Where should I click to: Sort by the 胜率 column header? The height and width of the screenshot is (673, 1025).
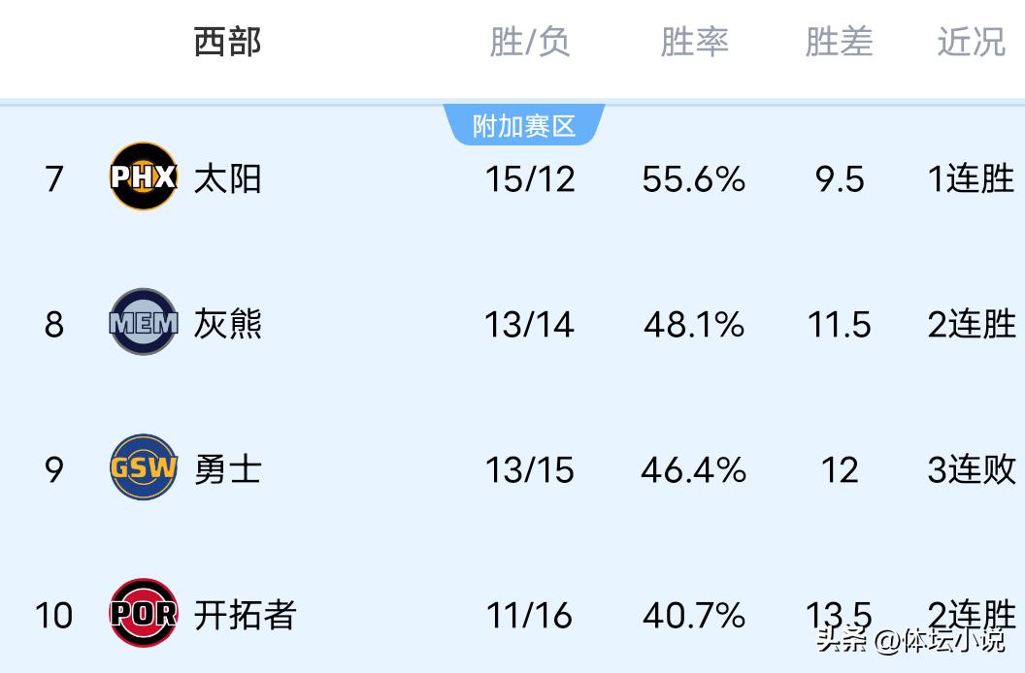694,43
